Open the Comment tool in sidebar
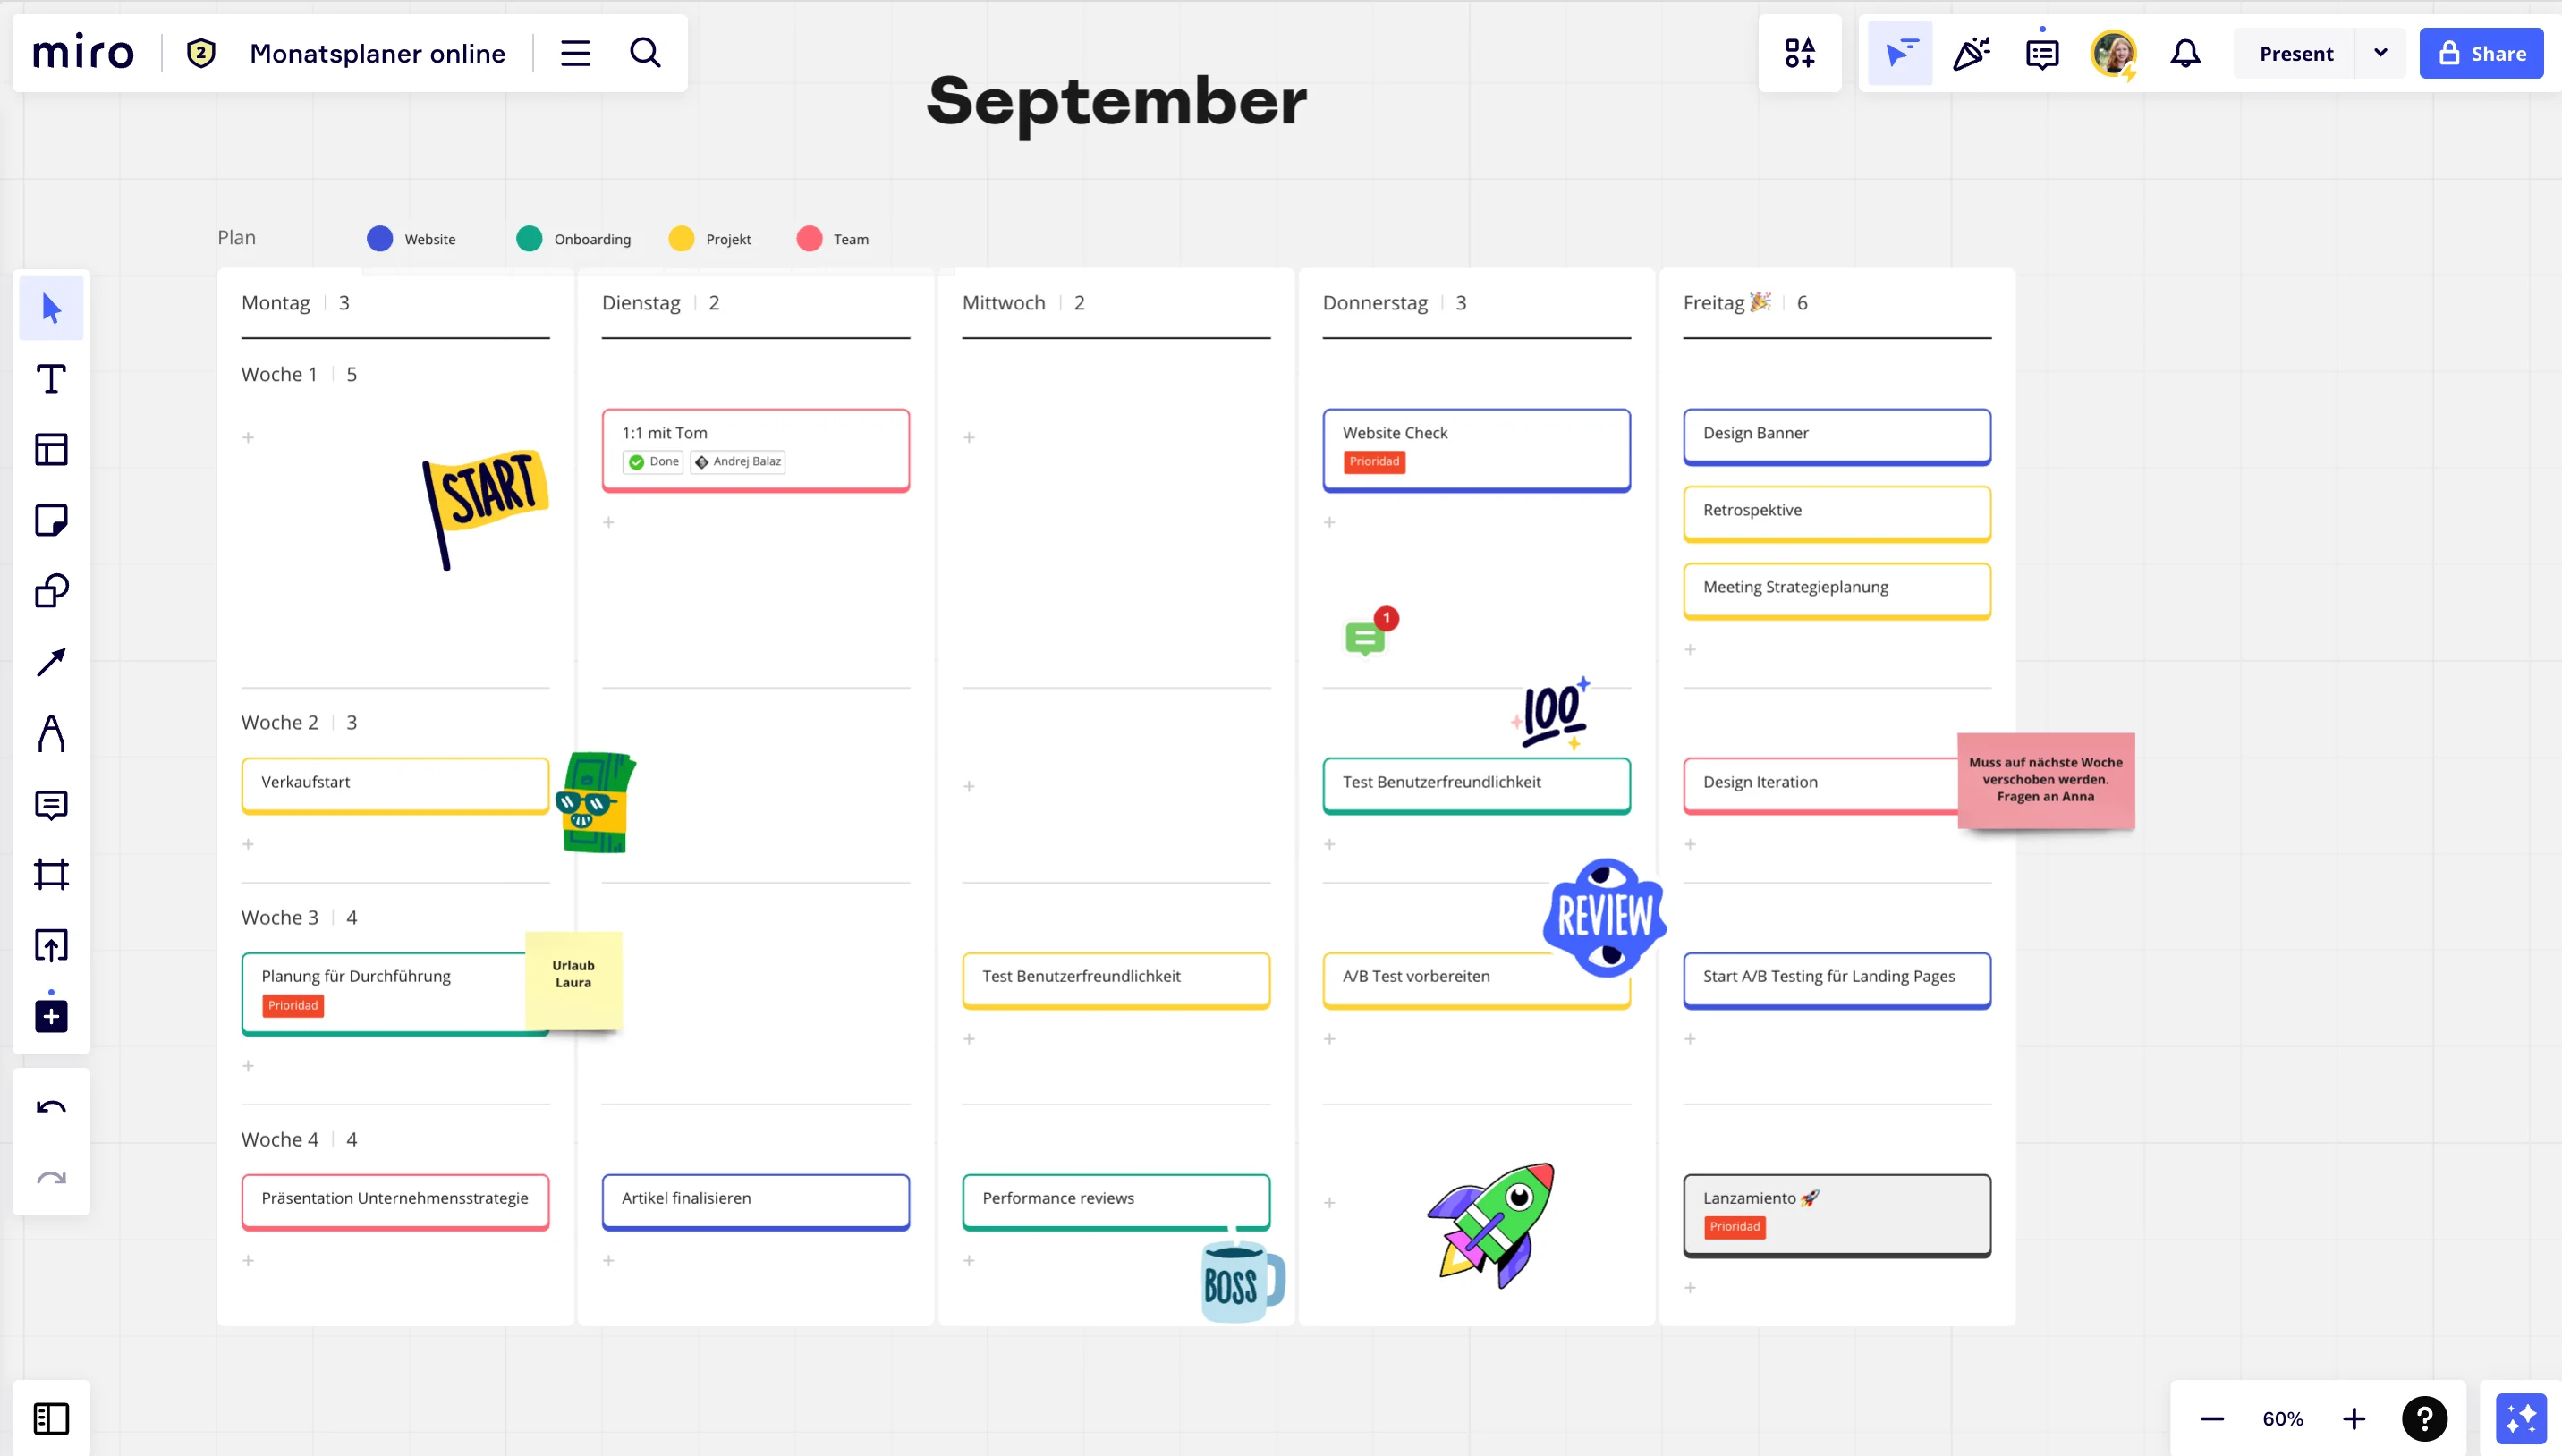This screenshot has width=2562, height=1456. tap(49, 804)
